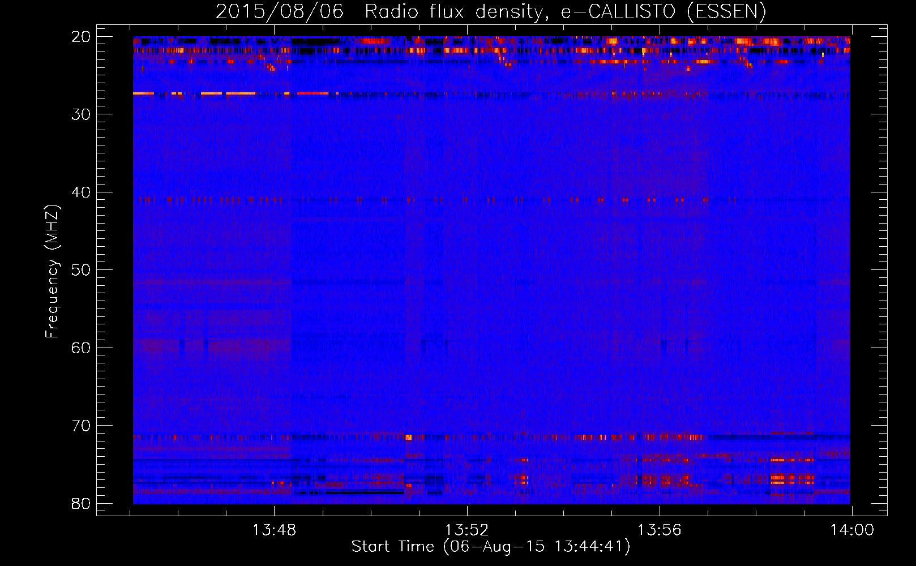This screenshot has height=566, width=916.
Task: Click the 40 MHz frequency tick label
Action: pyautogui.click(x=81, y=192)
